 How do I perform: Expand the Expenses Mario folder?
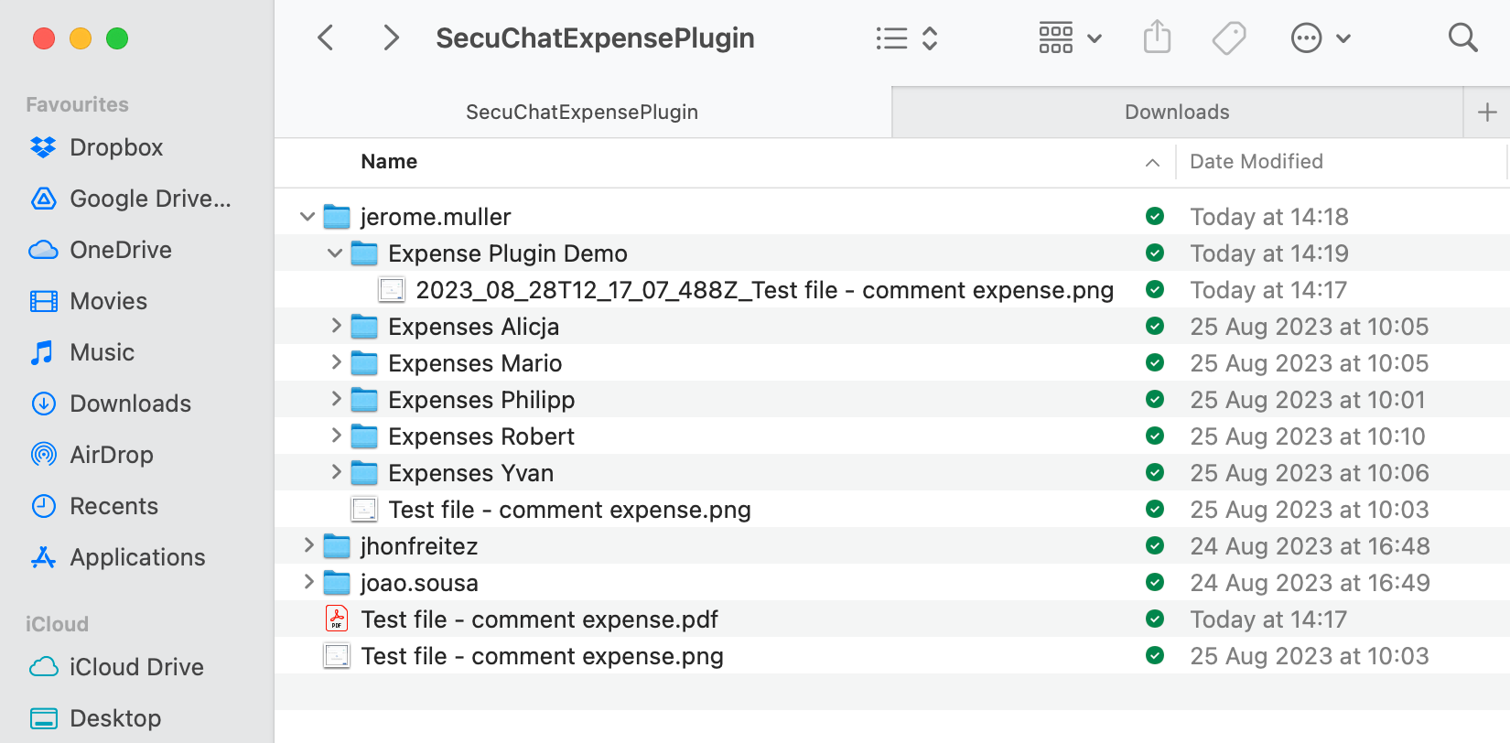click(x=336, y=362)
